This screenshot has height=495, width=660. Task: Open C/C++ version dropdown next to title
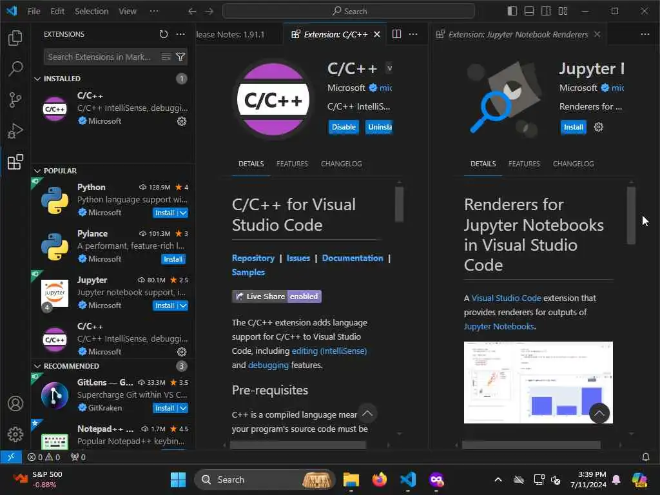tap(389, 68)
